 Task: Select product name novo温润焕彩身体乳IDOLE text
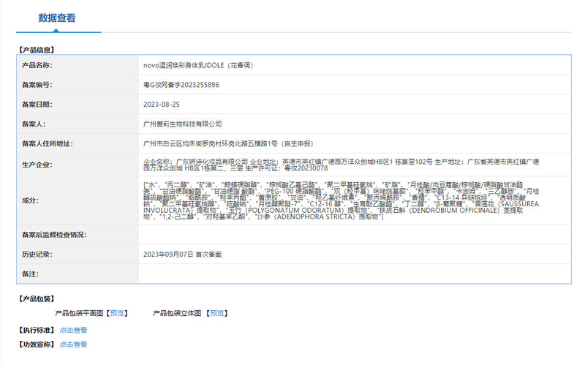(198, 65)
